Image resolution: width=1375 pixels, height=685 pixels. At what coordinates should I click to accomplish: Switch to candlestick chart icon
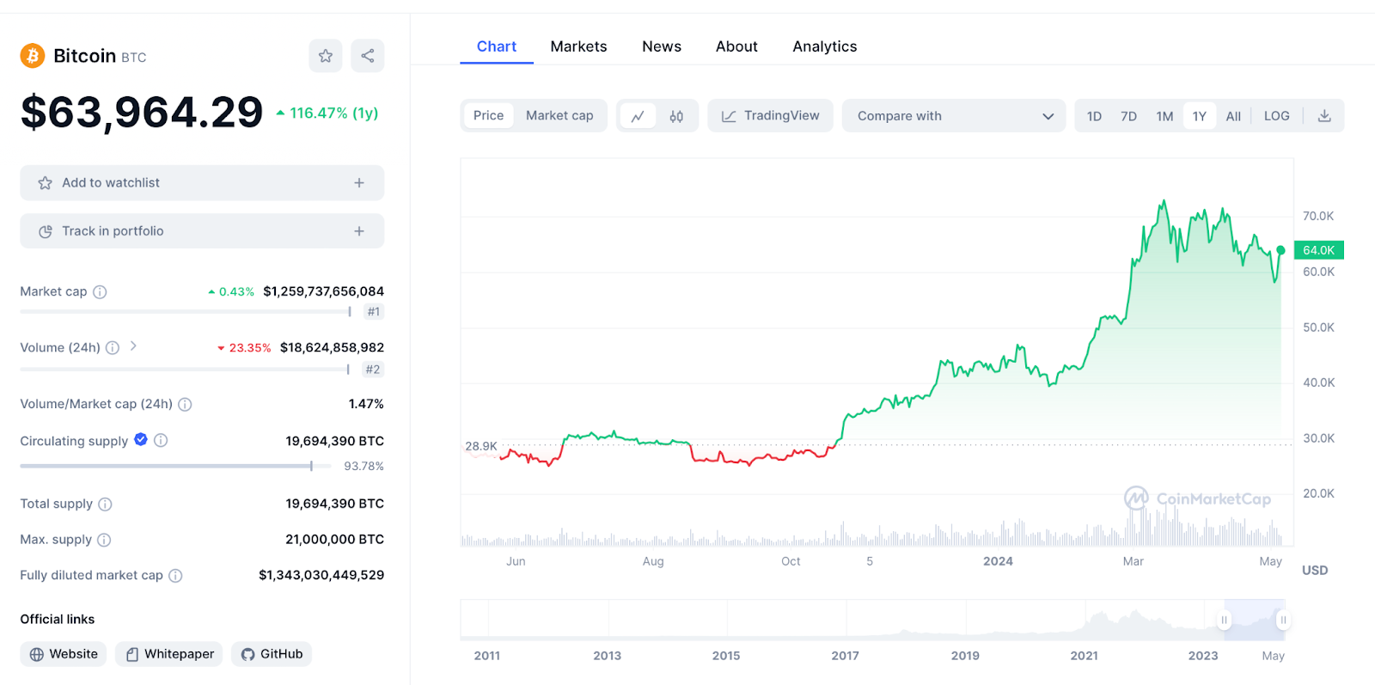[x=676, y=116]
